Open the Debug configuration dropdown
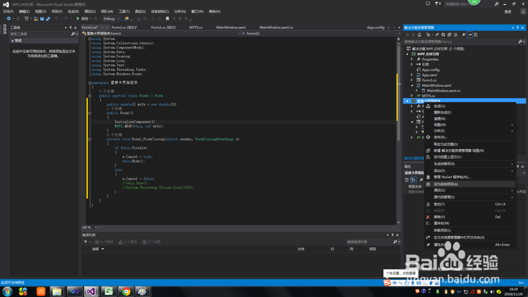The image size is (528, 297). [111, 19]
